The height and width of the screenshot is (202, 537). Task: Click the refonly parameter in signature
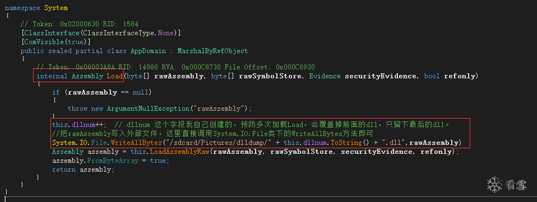(459, 76)
